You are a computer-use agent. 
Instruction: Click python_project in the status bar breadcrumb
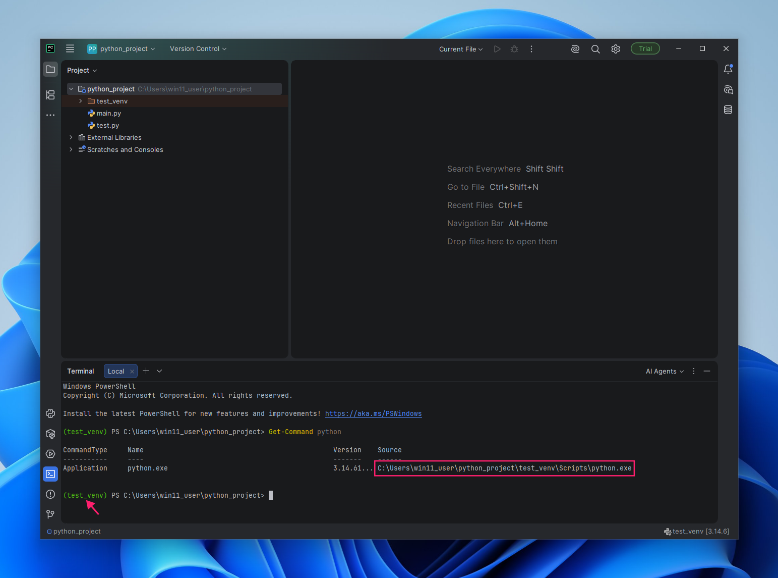(x=74, y=531)
